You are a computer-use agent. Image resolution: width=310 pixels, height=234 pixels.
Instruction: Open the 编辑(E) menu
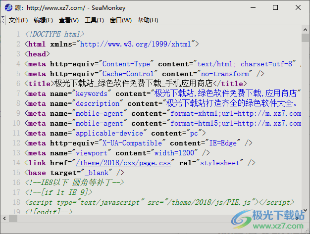pyautogui.click(x=43, y=20)
